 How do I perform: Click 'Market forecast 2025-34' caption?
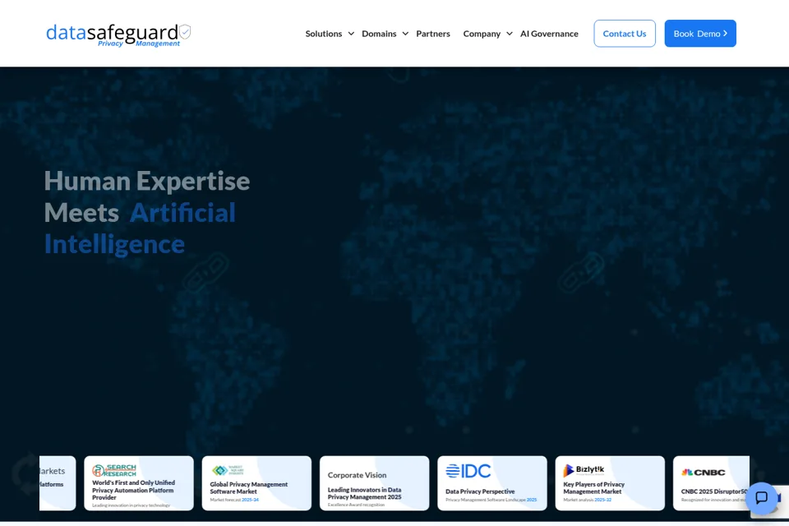point(234,500)
